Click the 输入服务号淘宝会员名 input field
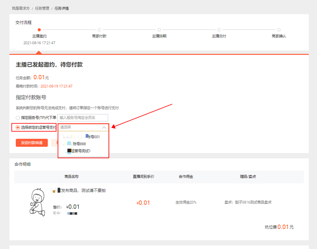317x249 pixels. click(x=83, y=118)
